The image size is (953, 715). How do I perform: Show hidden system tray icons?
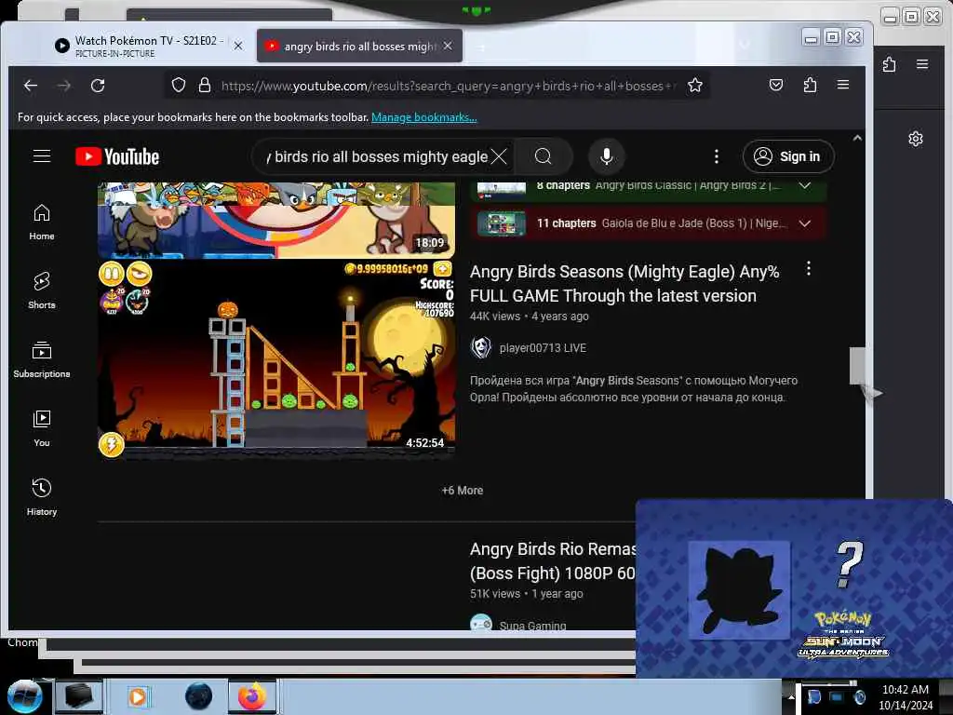[x=791, y=696]
